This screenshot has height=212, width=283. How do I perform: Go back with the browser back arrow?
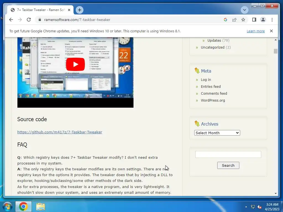[x=11, y=20]
